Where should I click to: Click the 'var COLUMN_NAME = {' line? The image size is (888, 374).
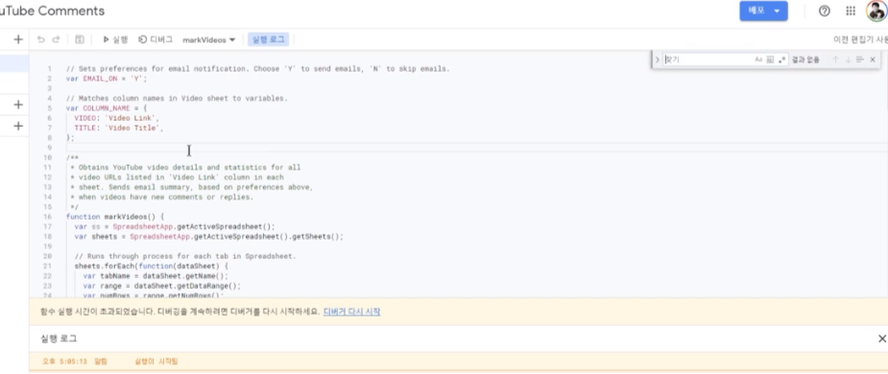pyautogui.click(x=107, y=108)
